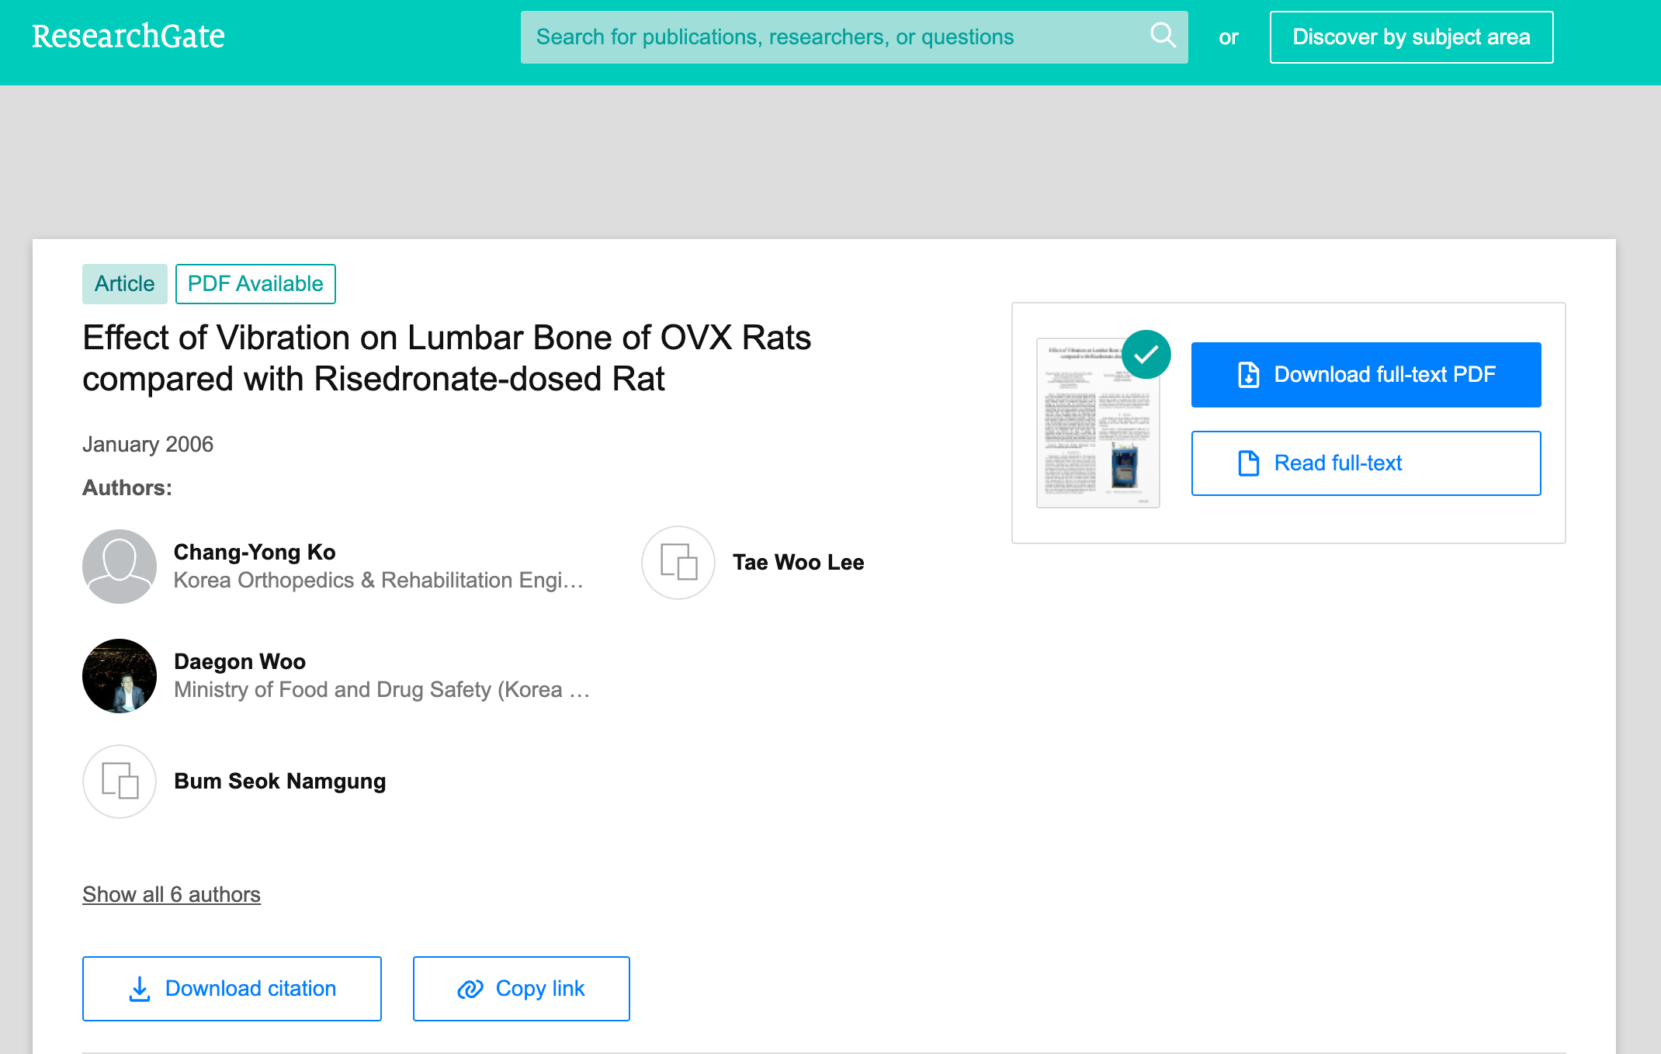Click the PDF icon in Download full-text button
Viewport: 1661px width, 1054px height.
click(x=1248, y=375)
